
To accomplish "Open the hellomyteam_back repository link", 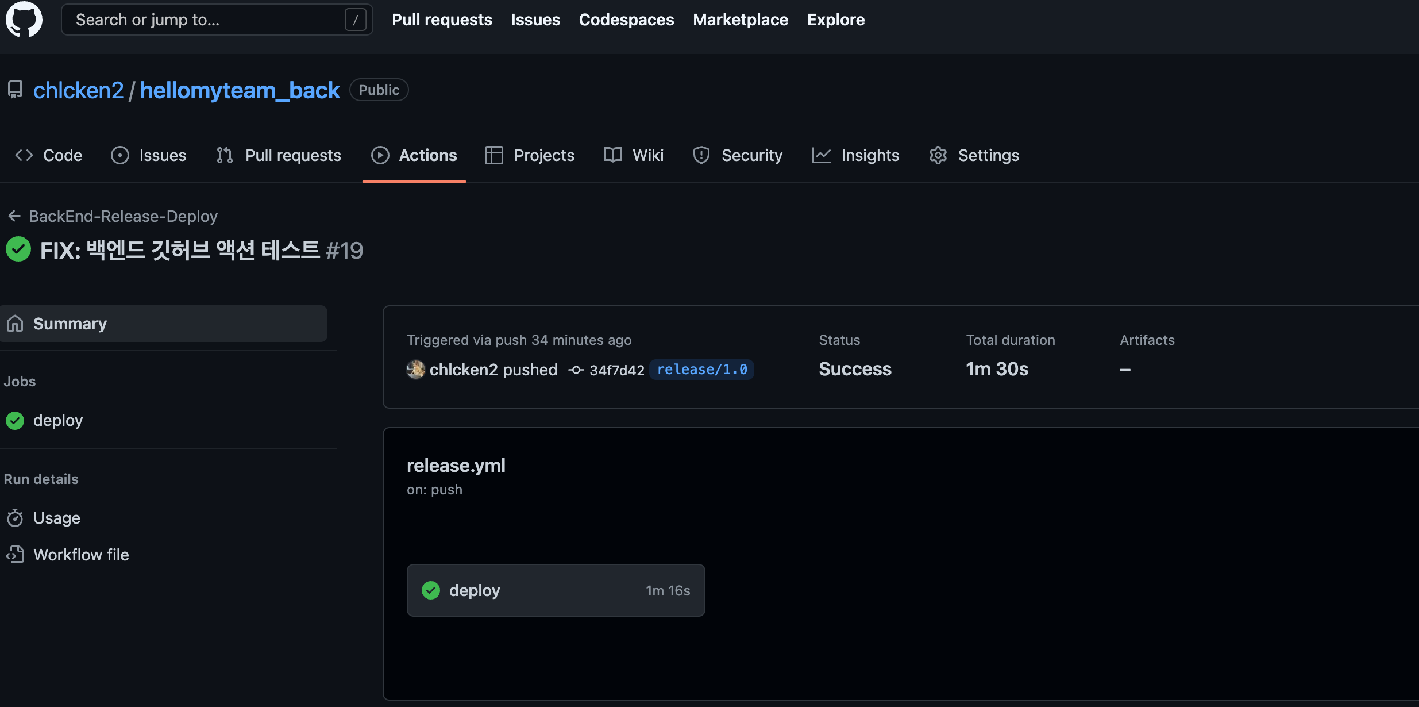I will point(240,90).
